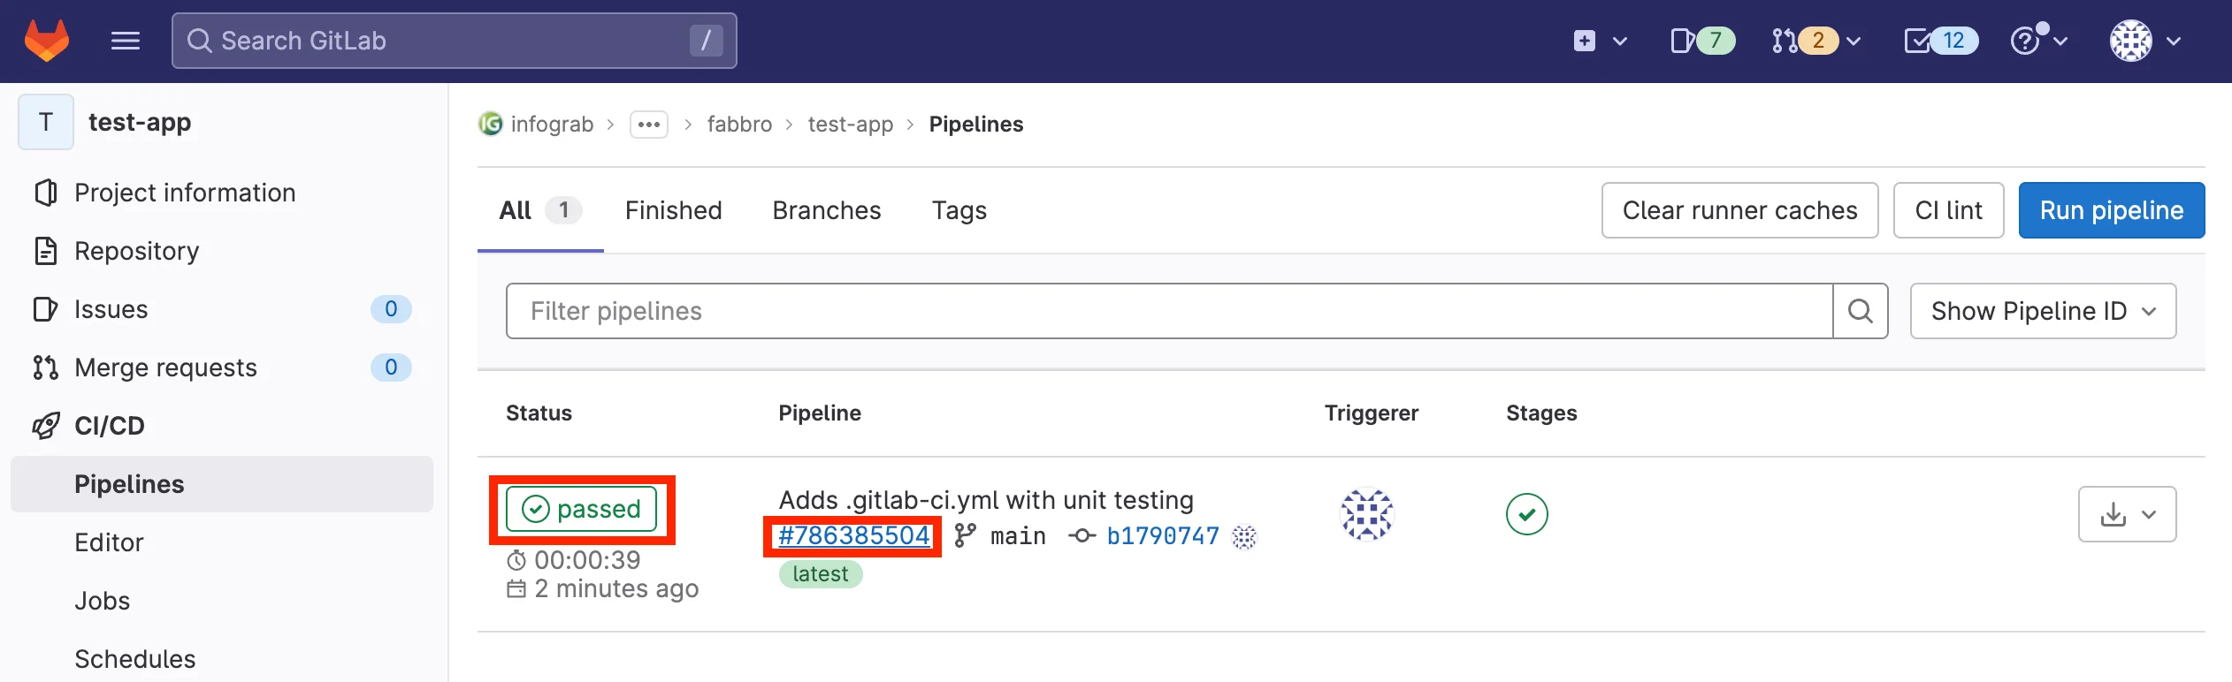
Task: Expand the merge requests dropdown in header
Action: point(1816,41)
